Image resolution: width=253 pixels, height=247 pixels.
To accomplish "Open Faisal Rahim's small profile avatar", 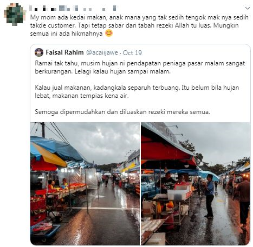I will click(x=39, y=52).
